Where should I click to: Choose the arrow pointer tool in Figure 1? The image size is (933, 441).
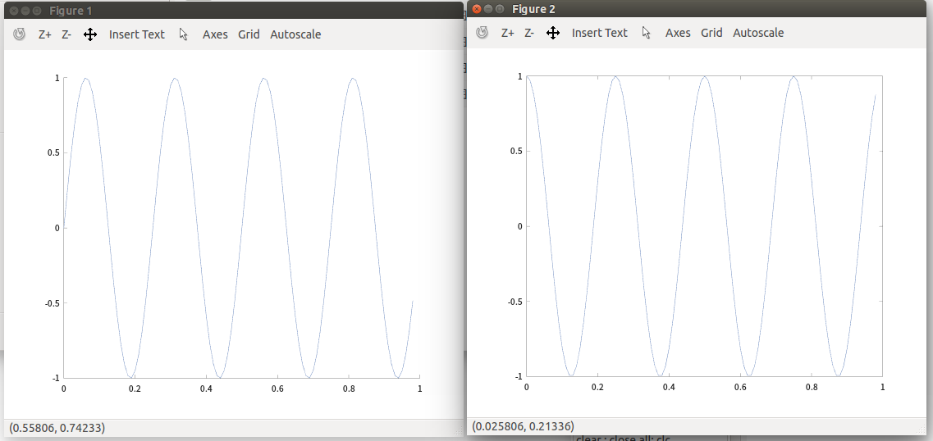[x=184, y=34]
